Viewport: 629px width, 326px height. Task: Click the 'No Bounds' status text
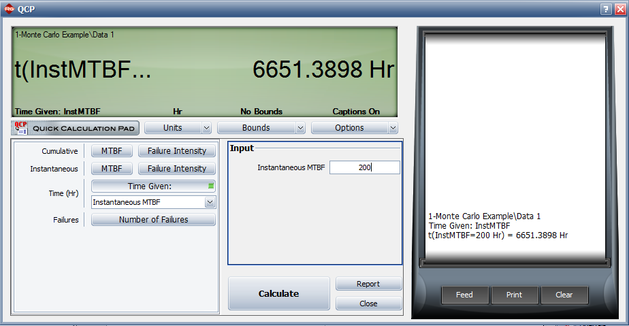pos(261,112)
